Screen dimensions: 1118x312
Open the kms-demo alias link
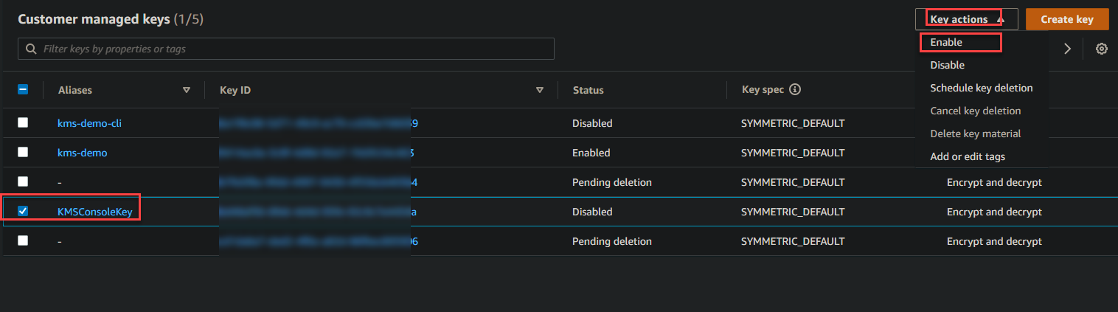click(82, 153)
